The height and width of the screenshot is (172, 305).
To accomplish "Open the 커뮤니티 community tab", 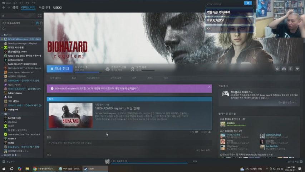I will tap(44, 7).
